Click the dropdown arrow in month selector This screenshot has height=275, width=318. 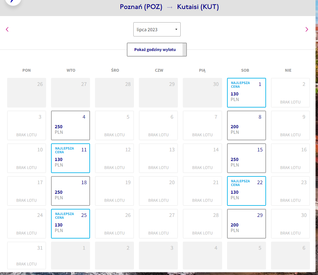coord(176,29)
